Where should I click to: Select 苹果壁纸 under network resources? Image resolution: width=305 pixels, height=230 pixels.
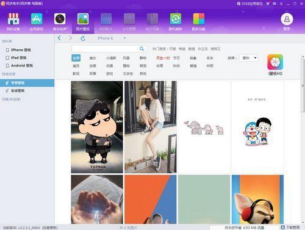[27, 83]
